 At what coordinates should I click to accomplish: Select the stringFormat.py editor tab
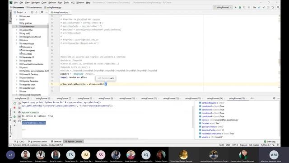pos(61,12)
